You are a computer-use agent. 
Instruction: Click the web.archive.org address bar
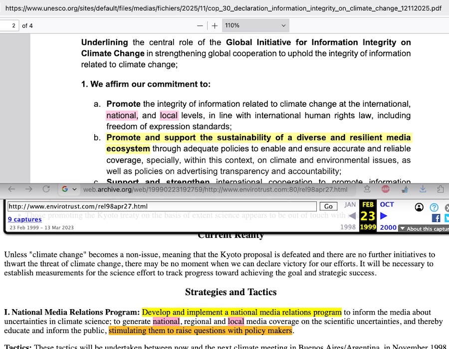pyautogui.click(x=215, y=189)
